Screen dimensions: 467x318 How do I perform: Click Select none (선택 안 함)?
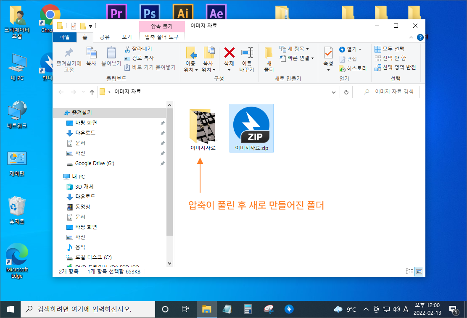click(x=390, y=58)
